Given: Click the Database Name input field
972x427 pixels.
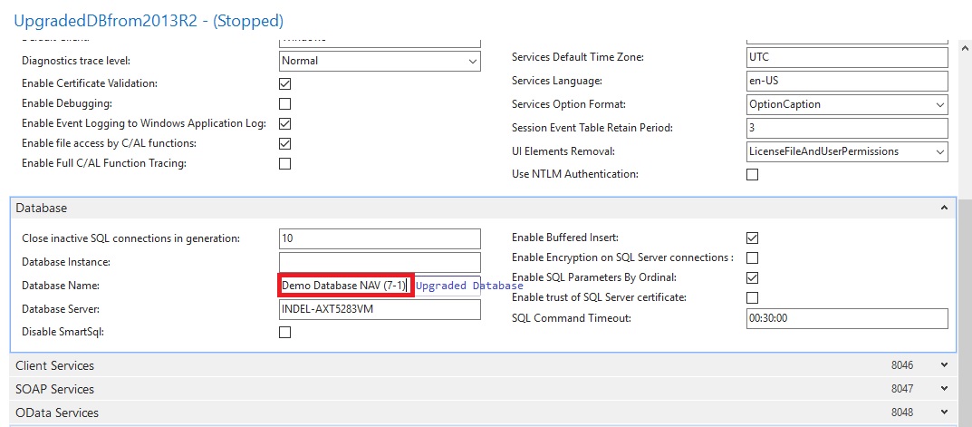Looking at the screenshot, I should point(344,286).
